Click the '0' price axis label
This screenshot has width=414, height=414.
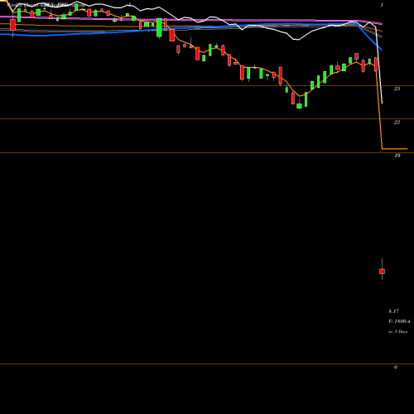click(396, 367)
